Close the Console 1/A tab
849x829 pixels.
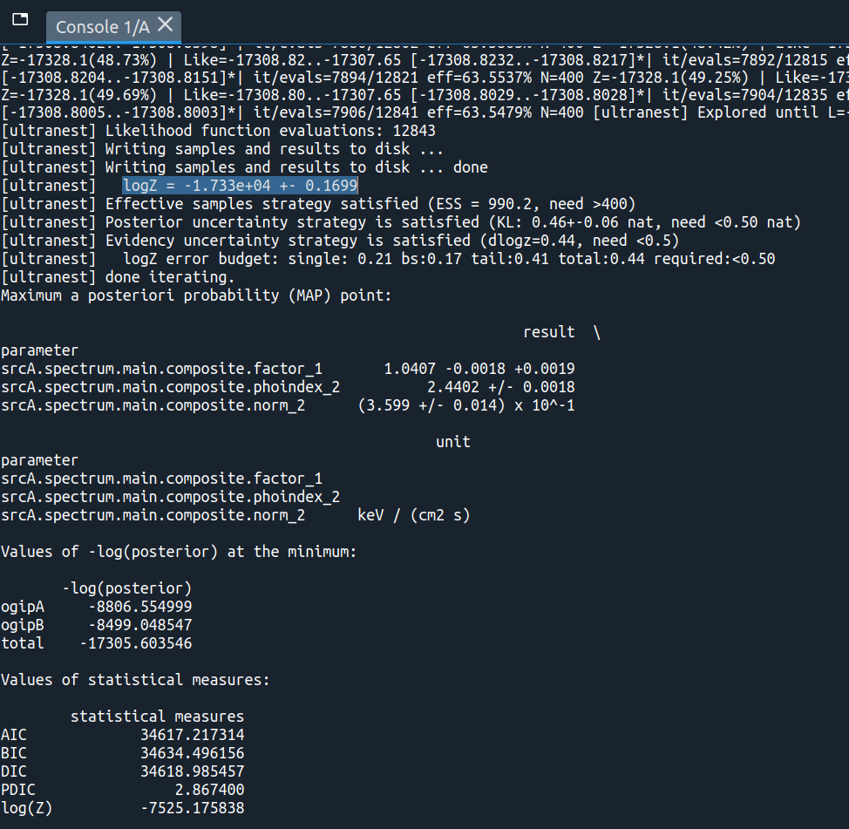click(x=165, y=25)
